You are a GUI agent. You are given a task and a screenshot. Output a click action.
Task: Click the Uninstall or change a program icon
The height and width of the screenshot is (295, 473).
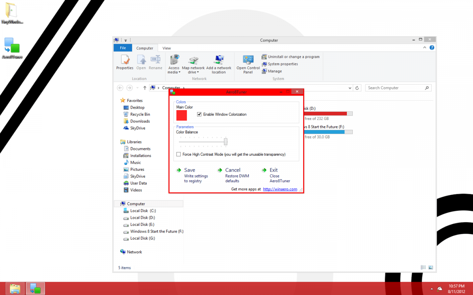[264, 57]
